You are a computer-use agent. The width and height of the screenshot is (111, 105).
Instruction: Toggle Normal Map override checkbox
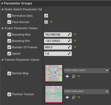[x=9, y=73]
